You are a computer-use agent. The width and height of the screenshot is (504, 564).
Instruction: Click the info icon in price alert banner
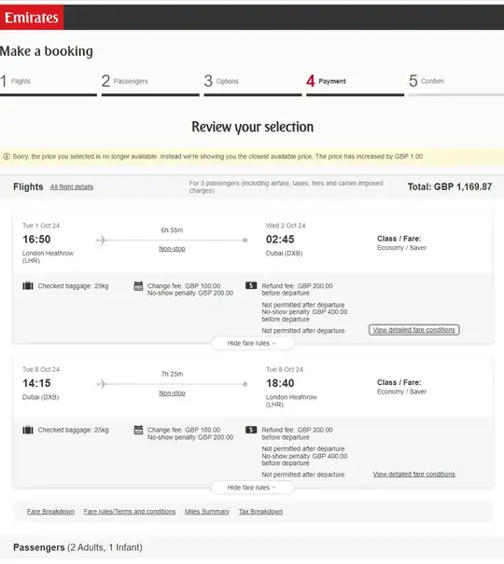[x=7, y=157]
